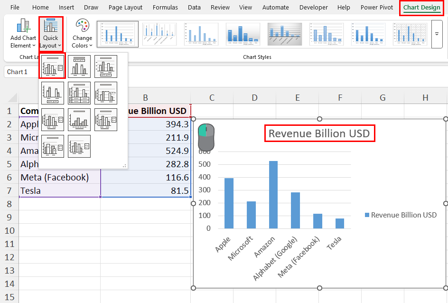This screenshot has height=303, width=448.
Task: Click the Tesla bar in the chart
Action: point(340,223)
